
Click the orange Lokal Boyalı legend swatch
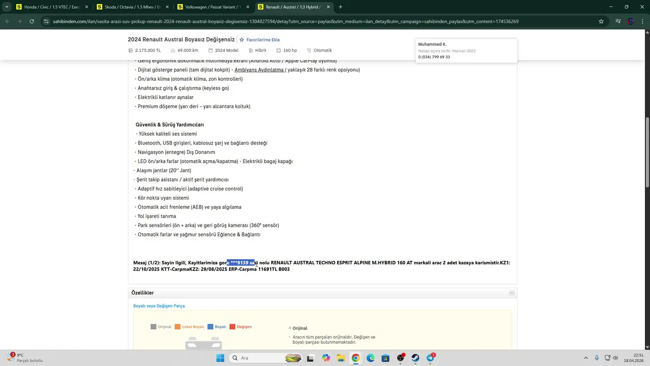[178, 327]
